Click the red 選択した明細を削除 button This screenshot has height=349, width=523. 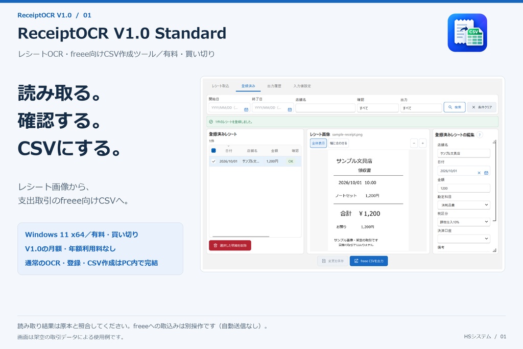point(230,245)
